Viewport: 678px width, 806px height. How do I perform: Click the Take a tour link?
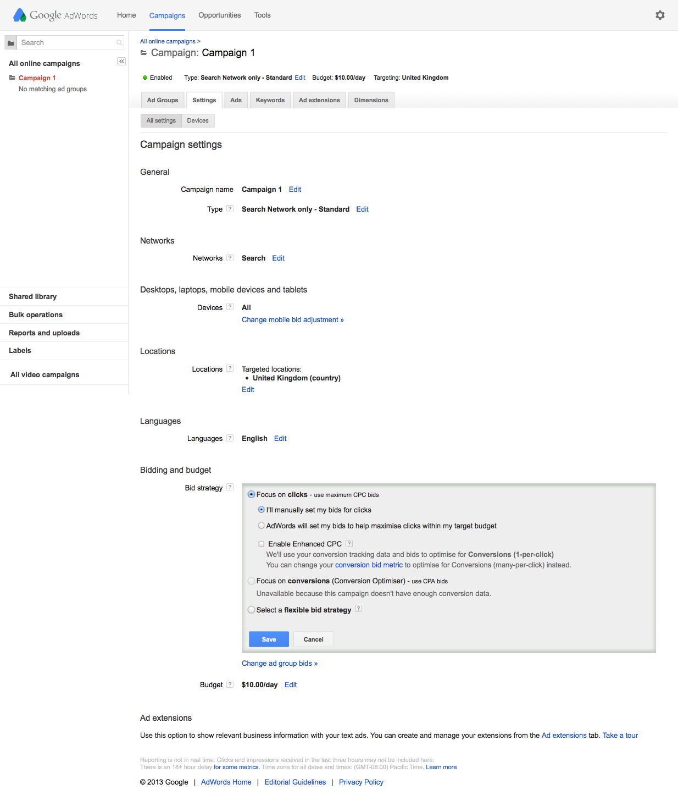coord(620,735)
